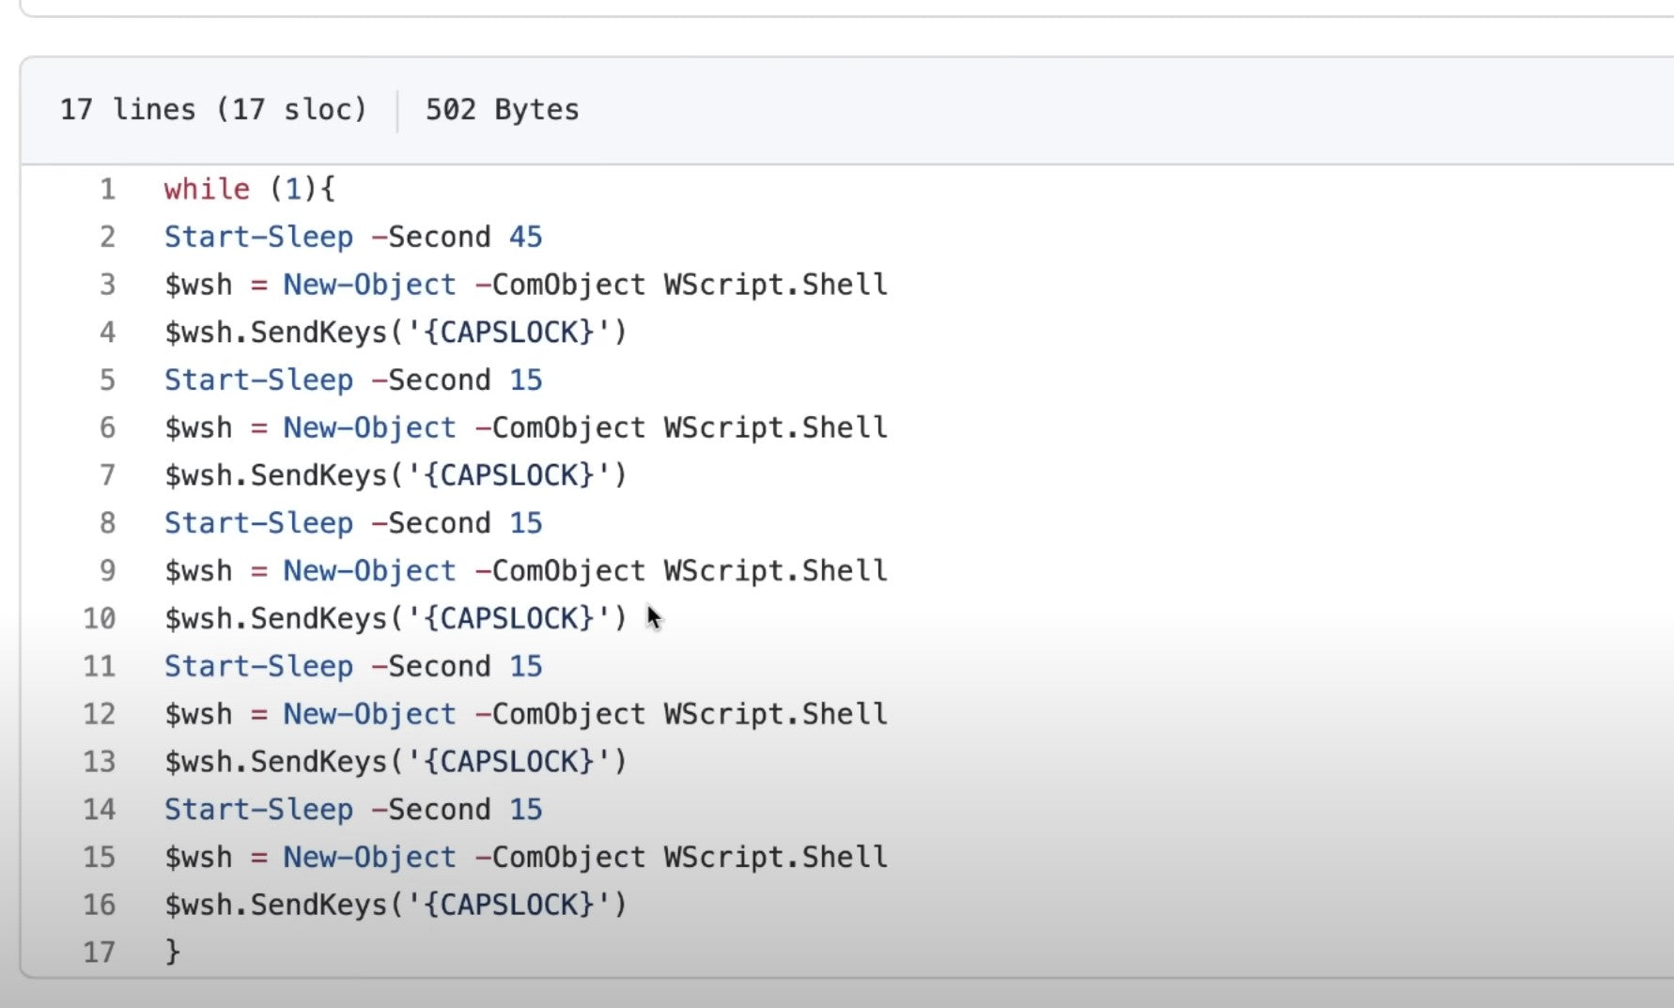Click the number 45 on line 2

pos(525,237)
